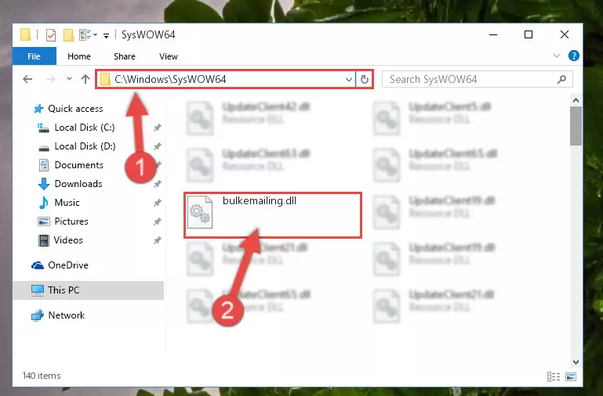Open Downloads in the sidebar
Screen dimensions: 603x396
point(78,184)
